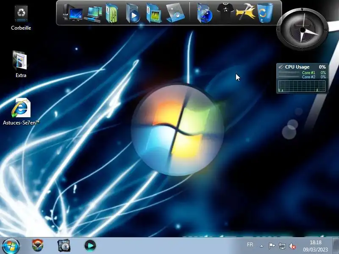The image size is (339, 254).
Task: Click the CPU usage history graph
Action: pos(302,86)
